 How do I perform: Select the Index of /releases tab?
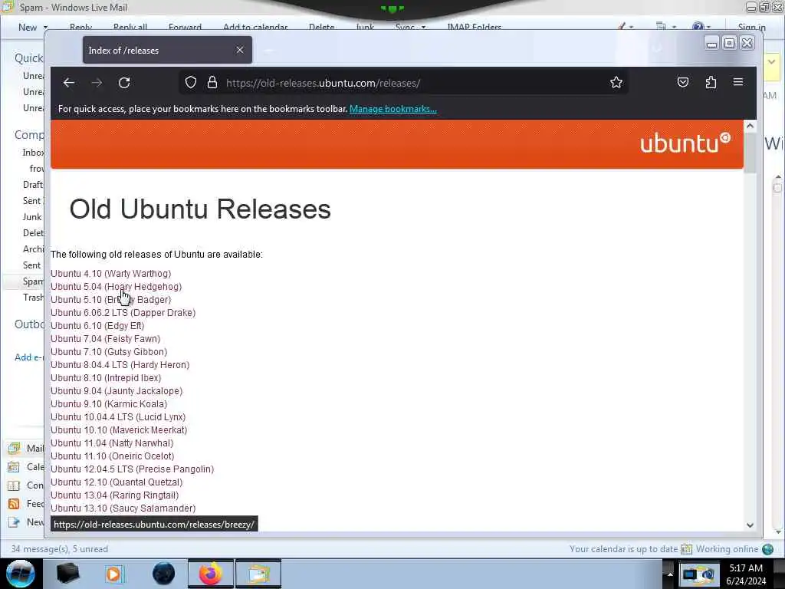(167, 50)
